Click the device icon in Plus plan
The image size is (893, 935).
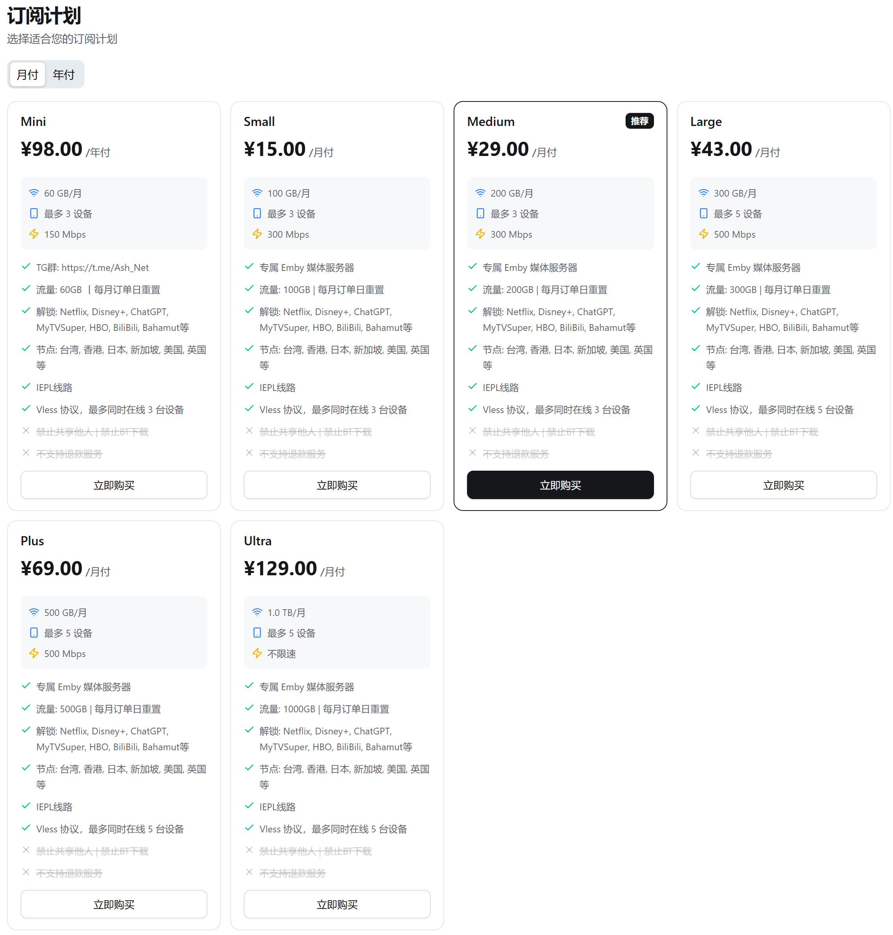[34, 633]
